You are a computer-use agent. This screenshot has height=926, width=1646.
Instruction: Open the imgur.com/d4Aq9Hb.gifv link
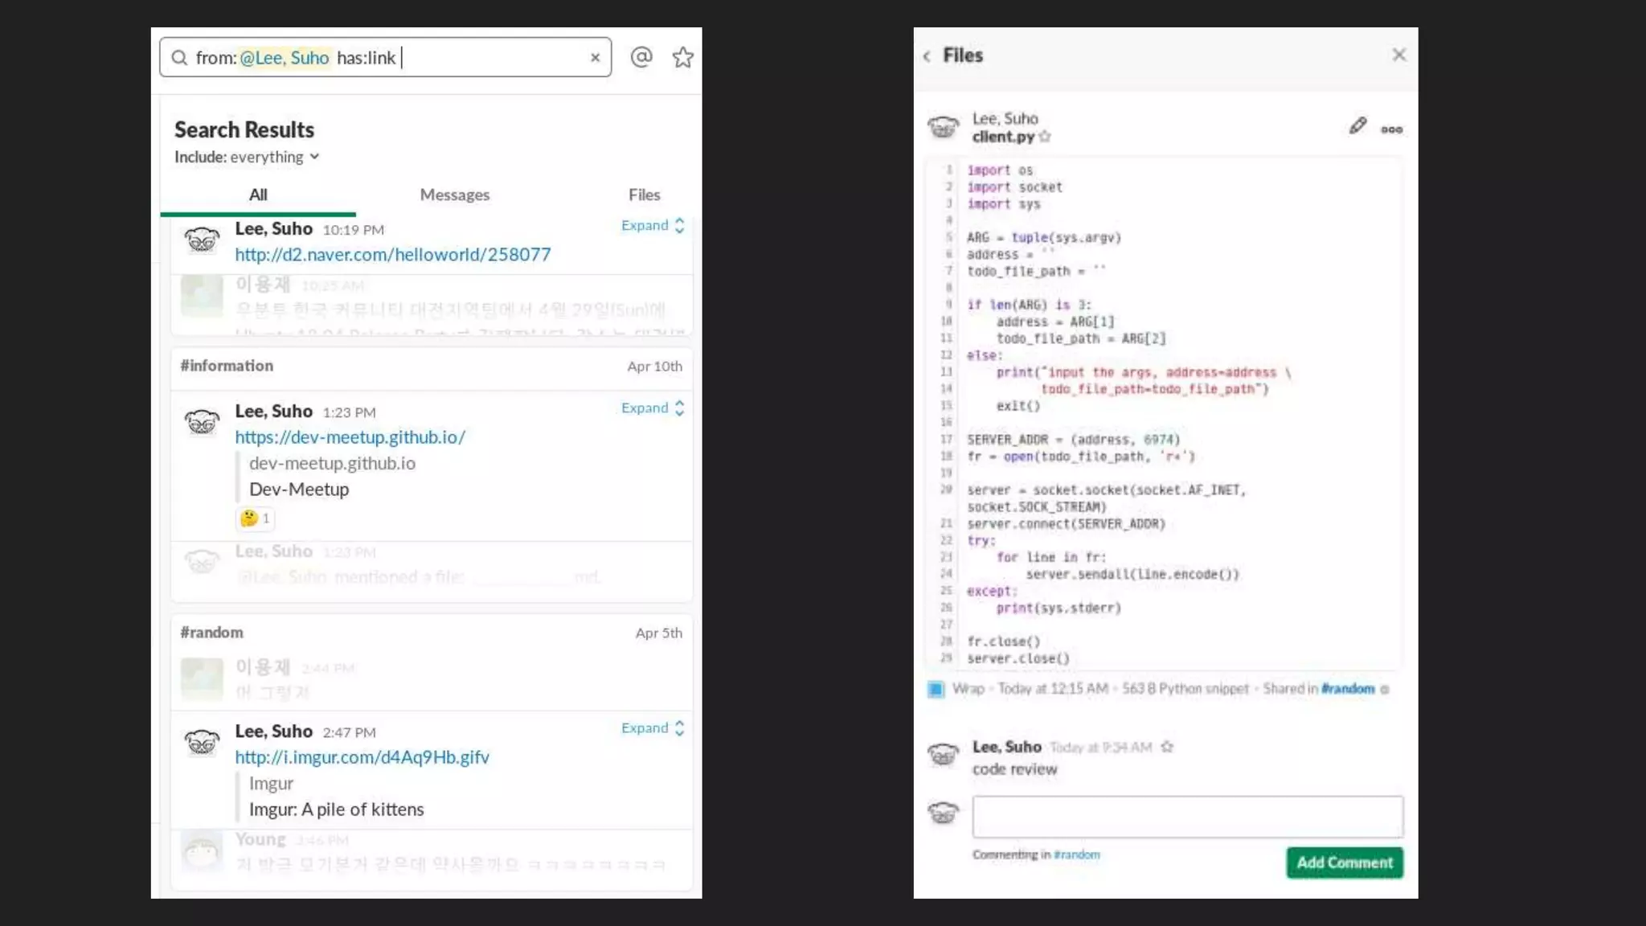click(362, 757)
